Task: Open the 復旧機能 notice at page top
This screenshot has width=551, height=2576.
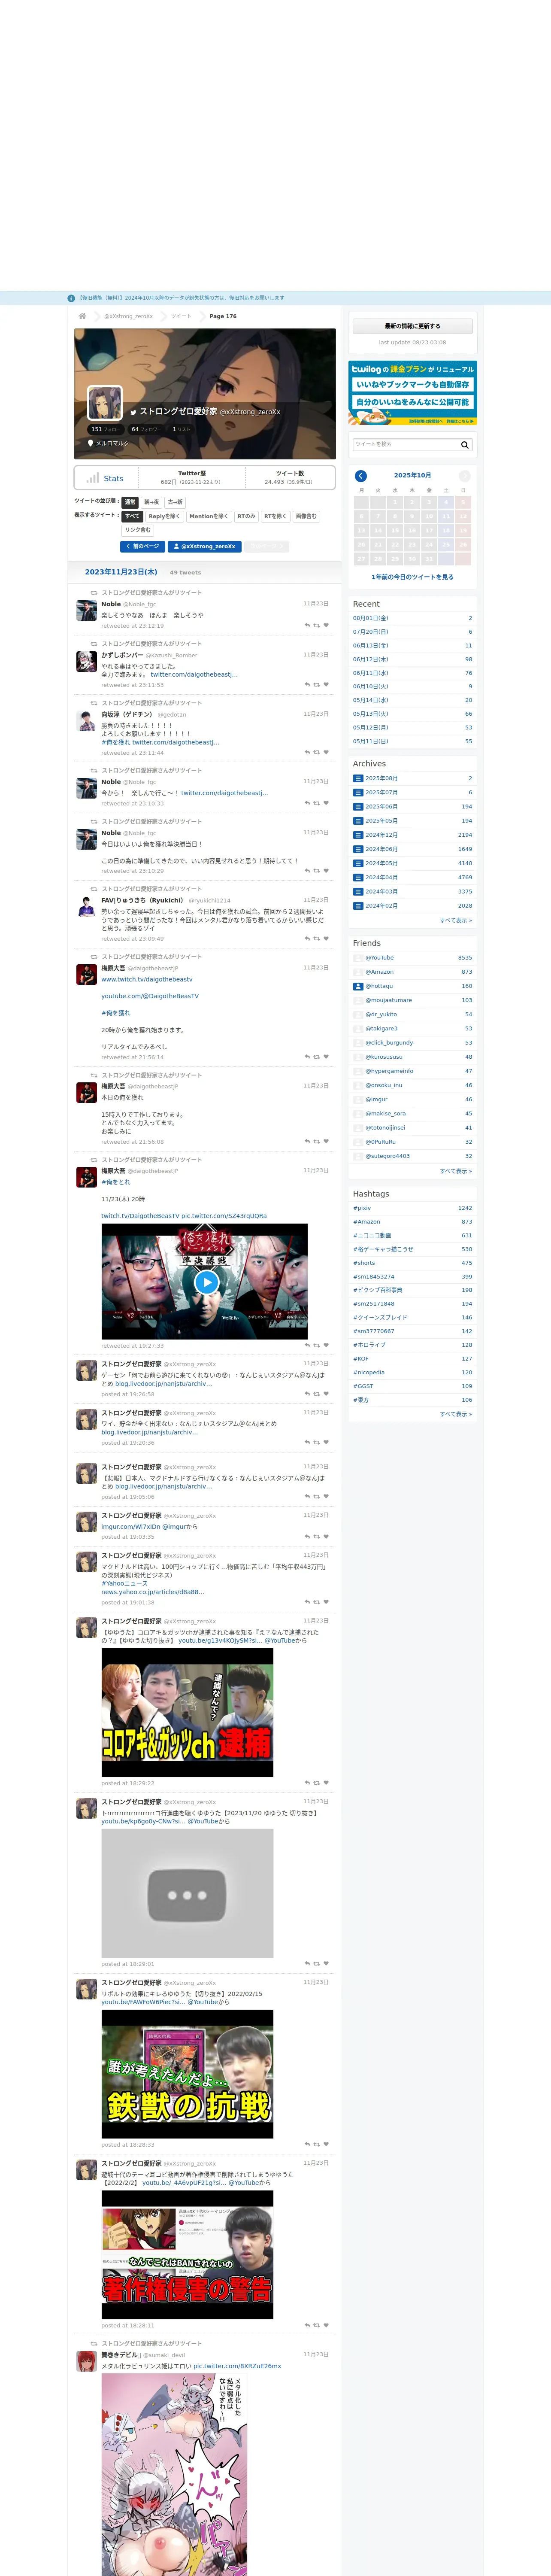Action: pos(182,298)
